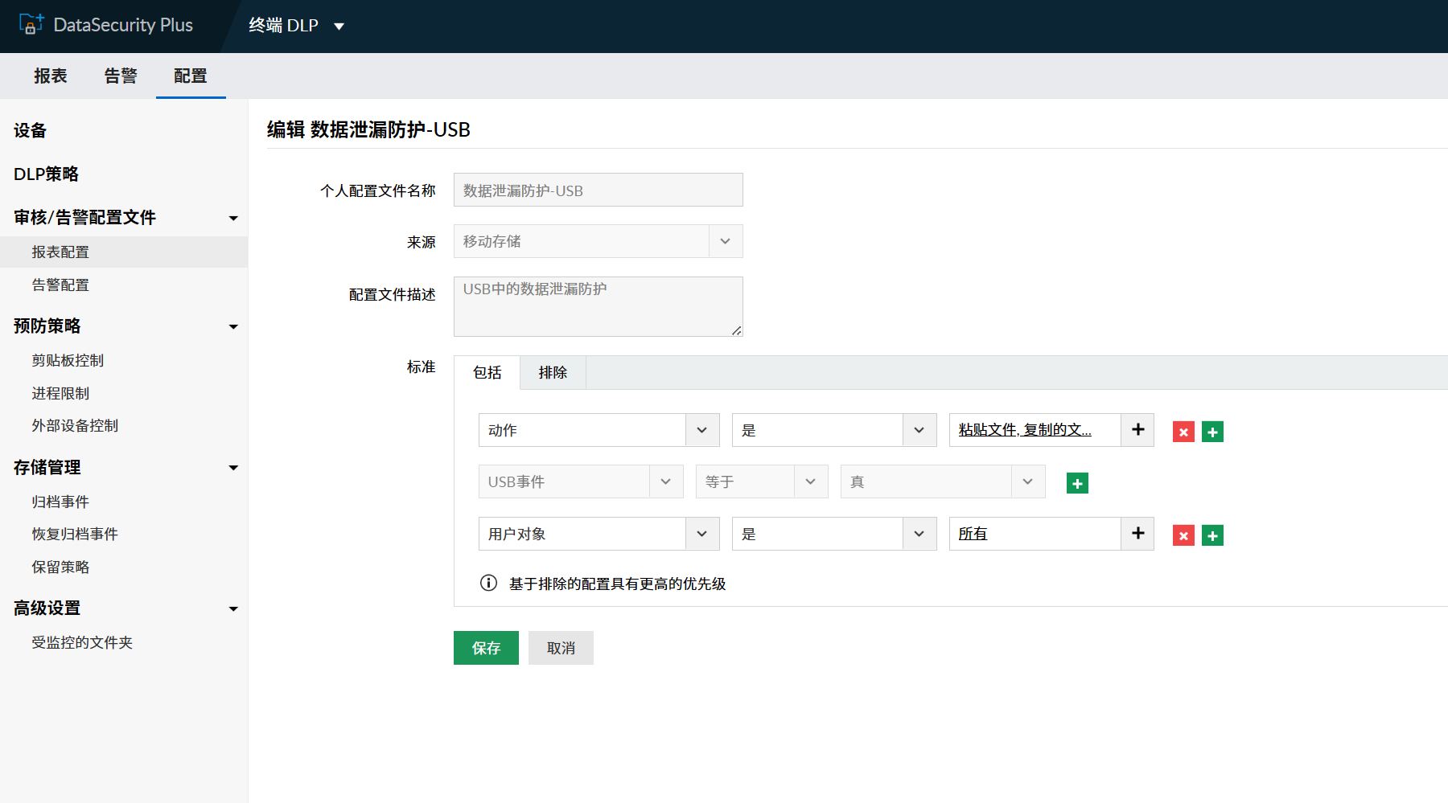The height and width of the screenshot is (803, 1448).
Task: Click plus button next to 粘贴文件 value
Action: pos(1137,430)
